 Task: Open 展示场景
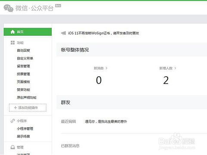pyautogui.click(x=23, y=136)
